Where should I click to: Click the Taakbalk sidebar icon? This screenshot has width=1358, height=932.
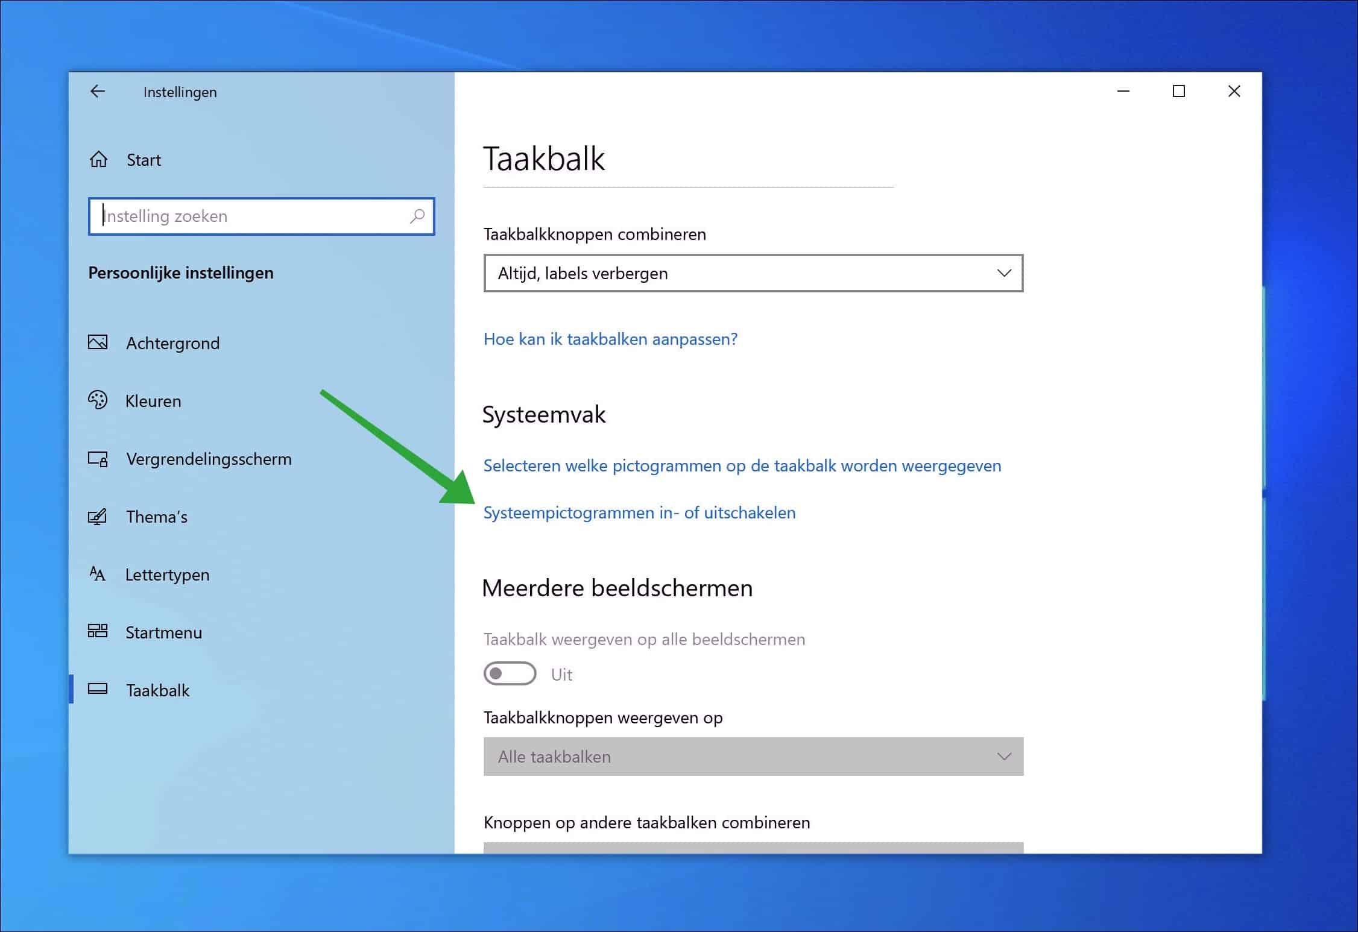(x=98, y=690)
